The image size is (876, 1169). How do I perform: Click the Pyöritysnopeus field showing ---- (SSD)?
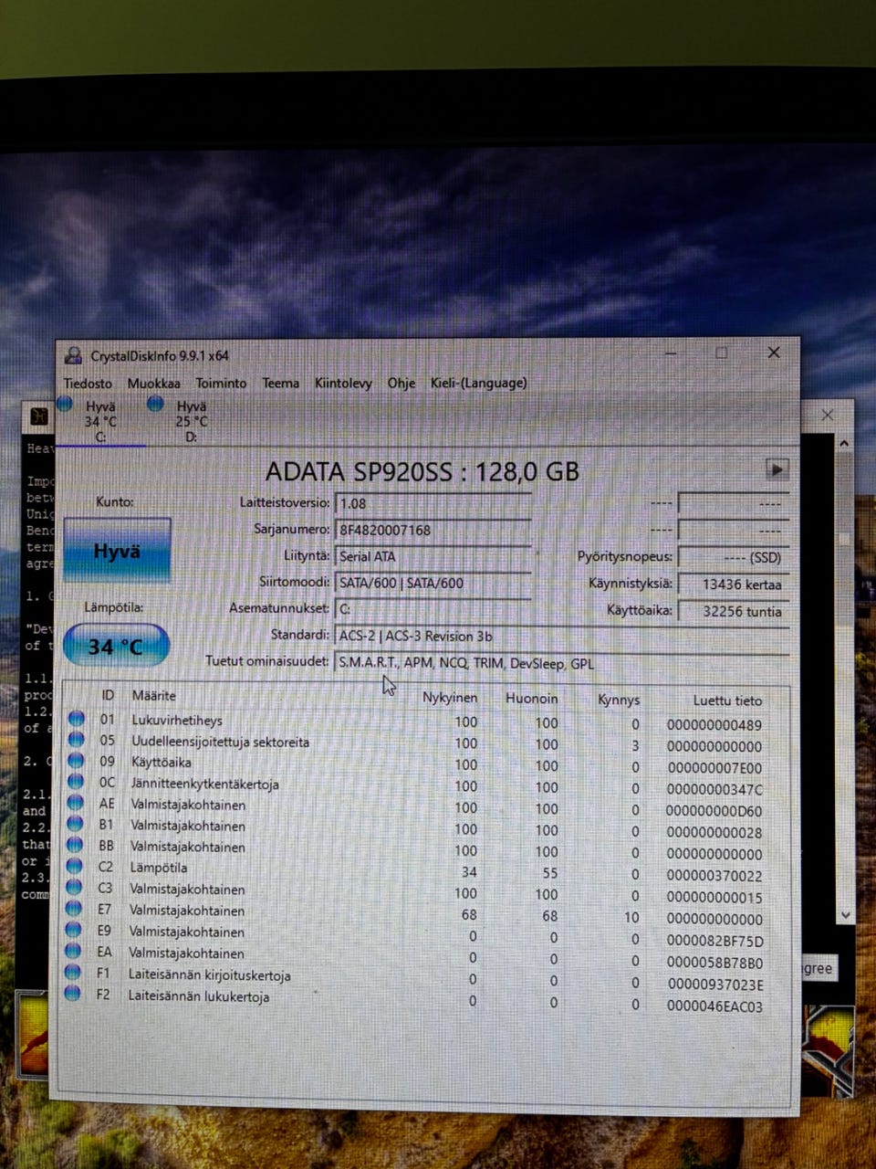tap(734, 557)
